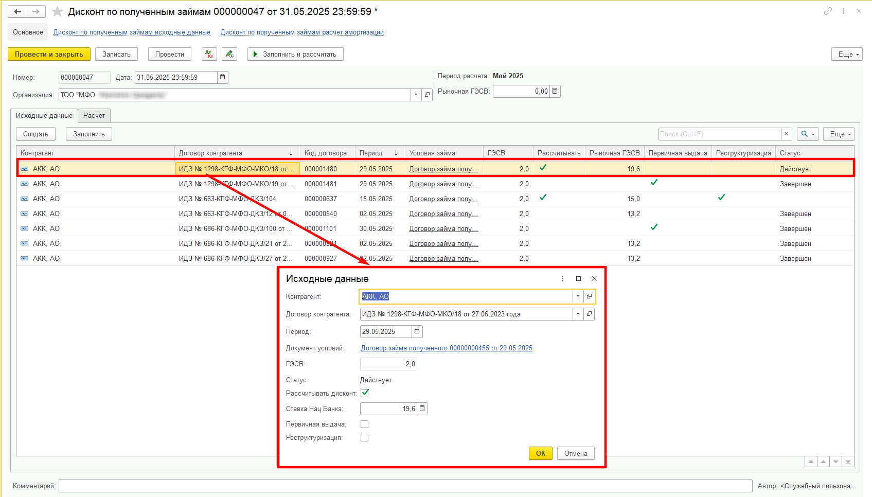The height and width of the screenshot is (497, 872).
Task: Move to the first row using list arrows
Action: point(811,461)
